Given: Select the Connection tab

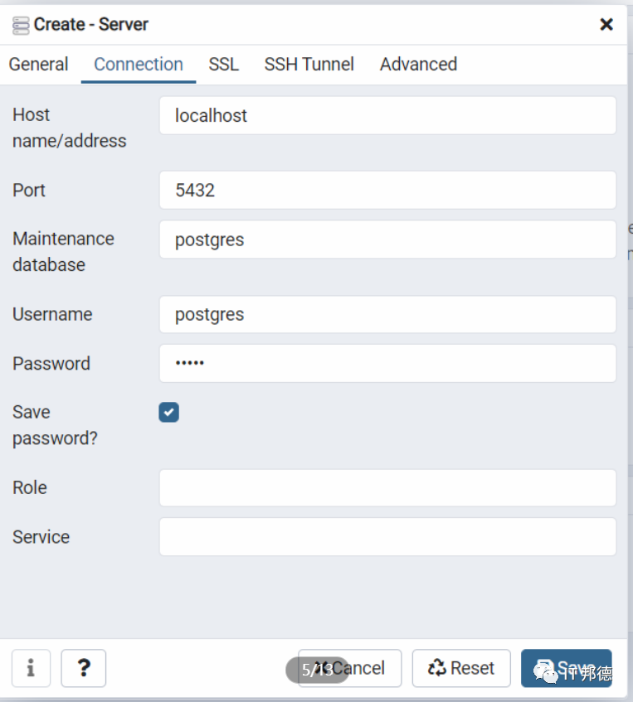Looking at the screenshot, I should click(139, 65).
